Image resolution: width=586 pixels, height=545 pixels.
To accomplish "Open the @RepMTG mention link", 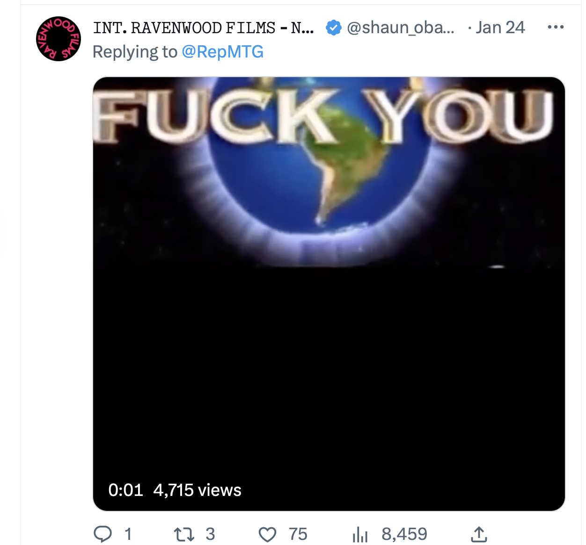I will (222, 52).
